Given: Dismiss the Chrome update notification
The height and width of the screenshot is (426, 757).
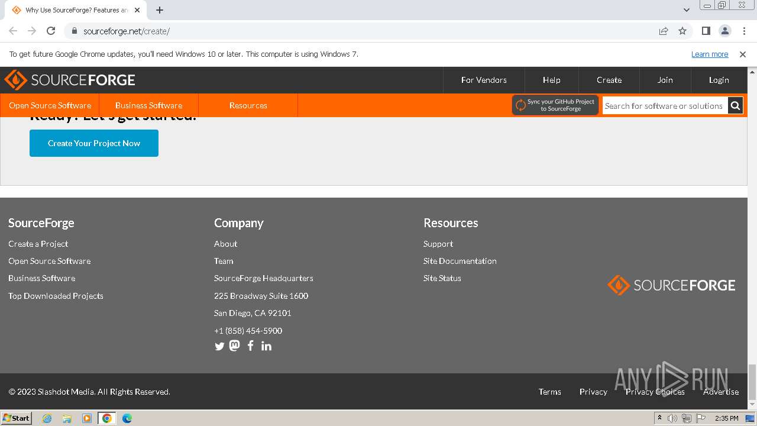Looking at the screenshot, I should [x=743, y=54].
